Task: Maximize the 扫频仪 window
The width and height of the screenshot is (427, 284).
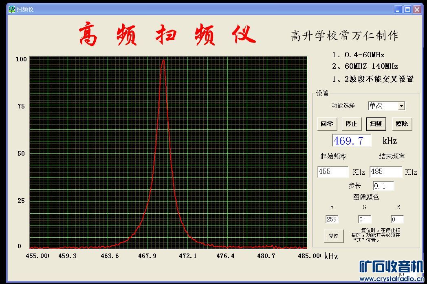Action: (x=407, y=10)
